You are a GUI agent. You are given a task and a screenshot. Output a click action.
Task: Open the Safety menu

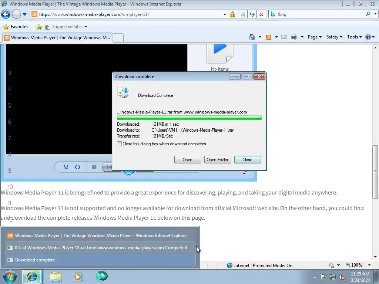[334, 37]
